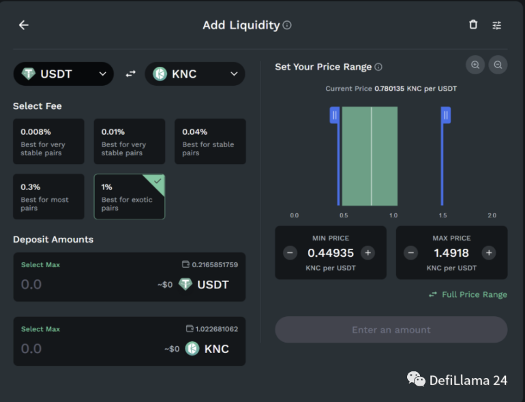
Task: Zoom in on the price chart
Action: [475, 65]
